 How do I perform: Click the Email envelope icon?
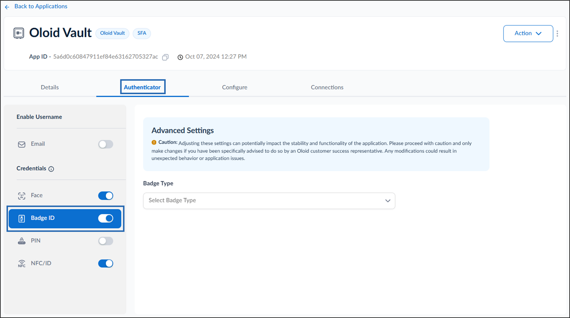click(x=22, y=144)
